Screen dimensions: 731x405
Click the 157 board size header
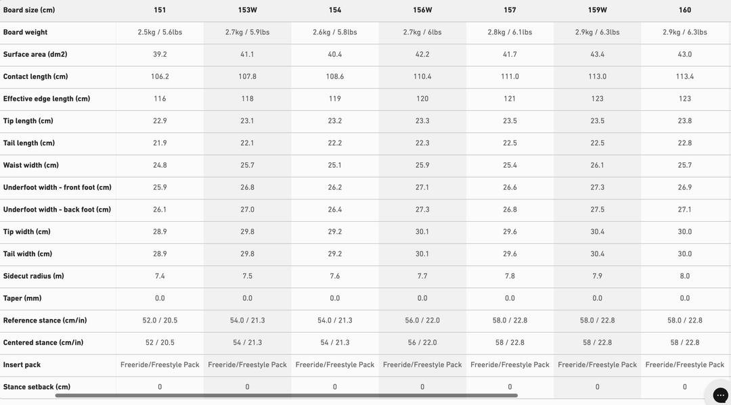pyautogui.click(x=510, y=10)
